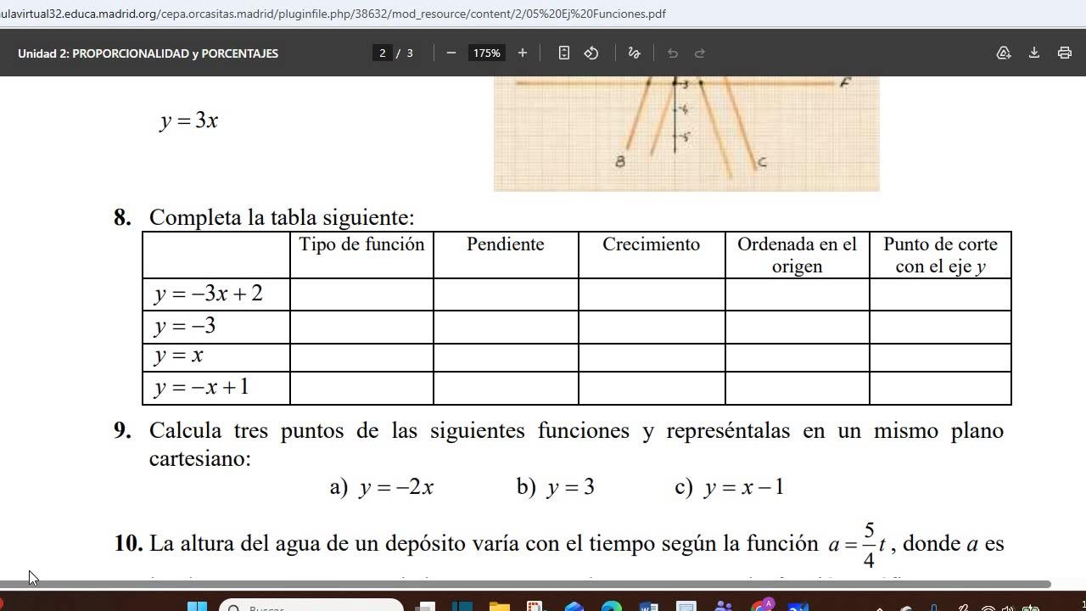Click 'Punto de corte con el eje y' header
This screenshot has width=1086, height=611.
point(940,255)
